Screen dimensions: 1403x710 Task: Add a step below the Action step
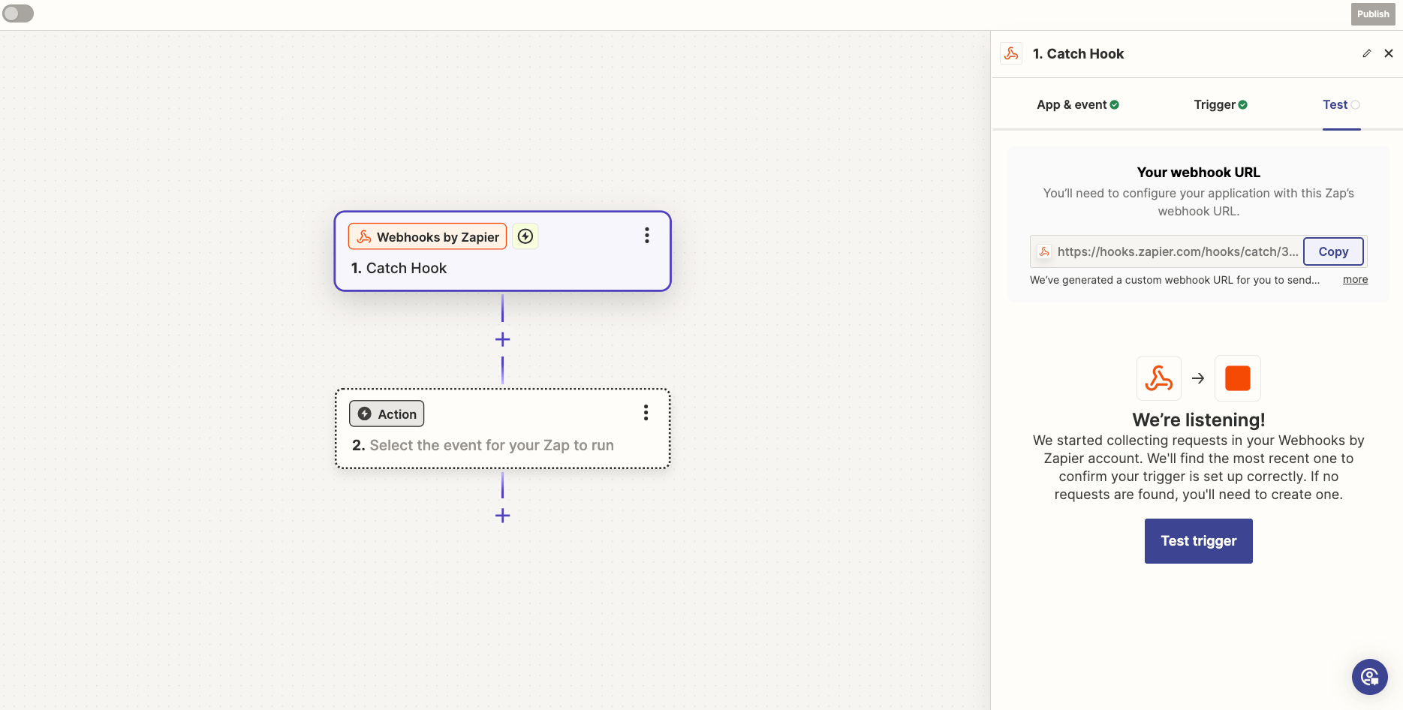(502, 516)
